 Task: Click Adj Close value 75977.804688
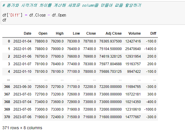click(110, 64)
